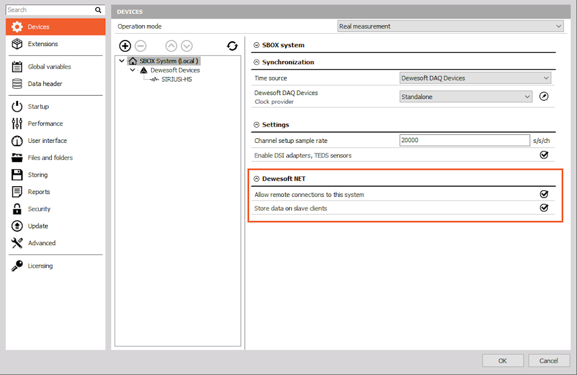This screenshot has width=577, height=375.
Task: Click the clock provider settings icon
Action: pyautogui.click(x=544, y=96)
